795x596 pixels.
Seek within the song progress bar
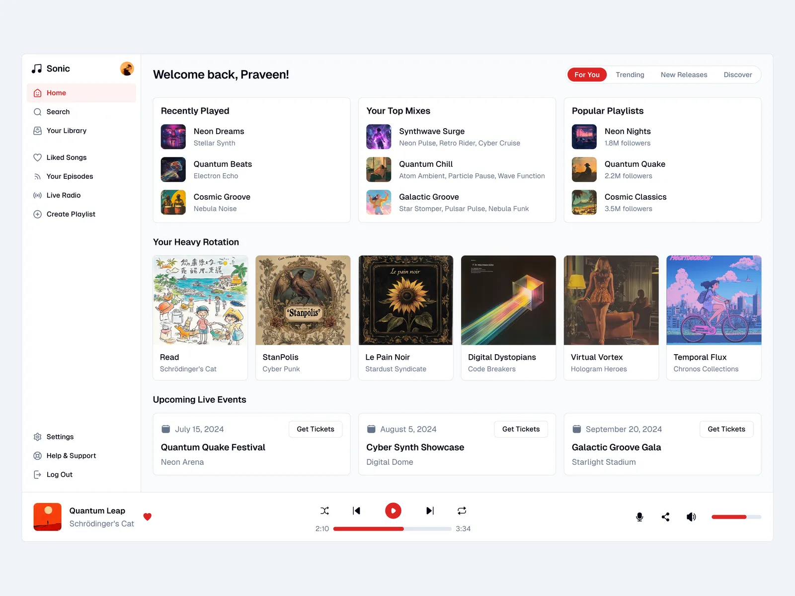(x=392, y=529)
